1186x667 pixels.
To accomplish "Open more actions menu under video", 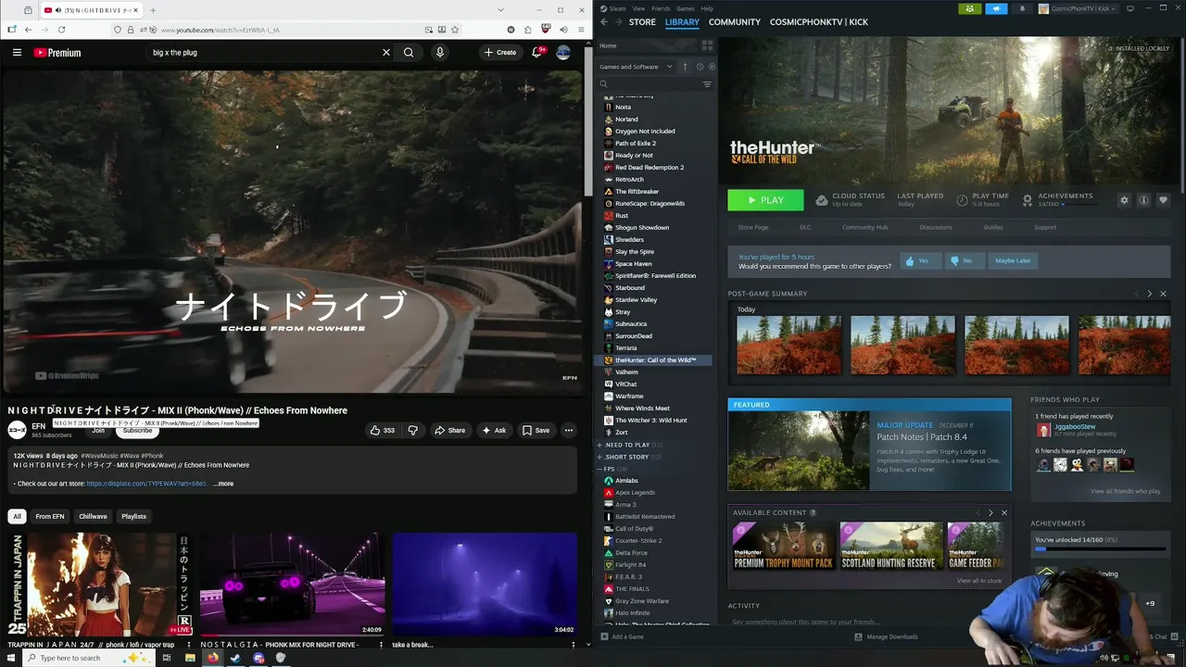I will pos(569,430).
